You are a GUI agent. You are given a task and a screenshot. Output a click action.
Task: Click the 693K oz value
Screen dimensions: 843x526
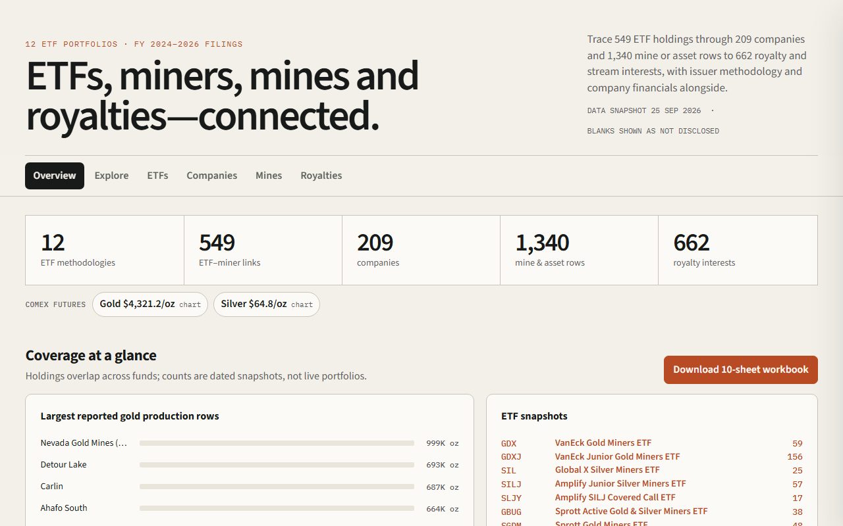pos(443,465)
